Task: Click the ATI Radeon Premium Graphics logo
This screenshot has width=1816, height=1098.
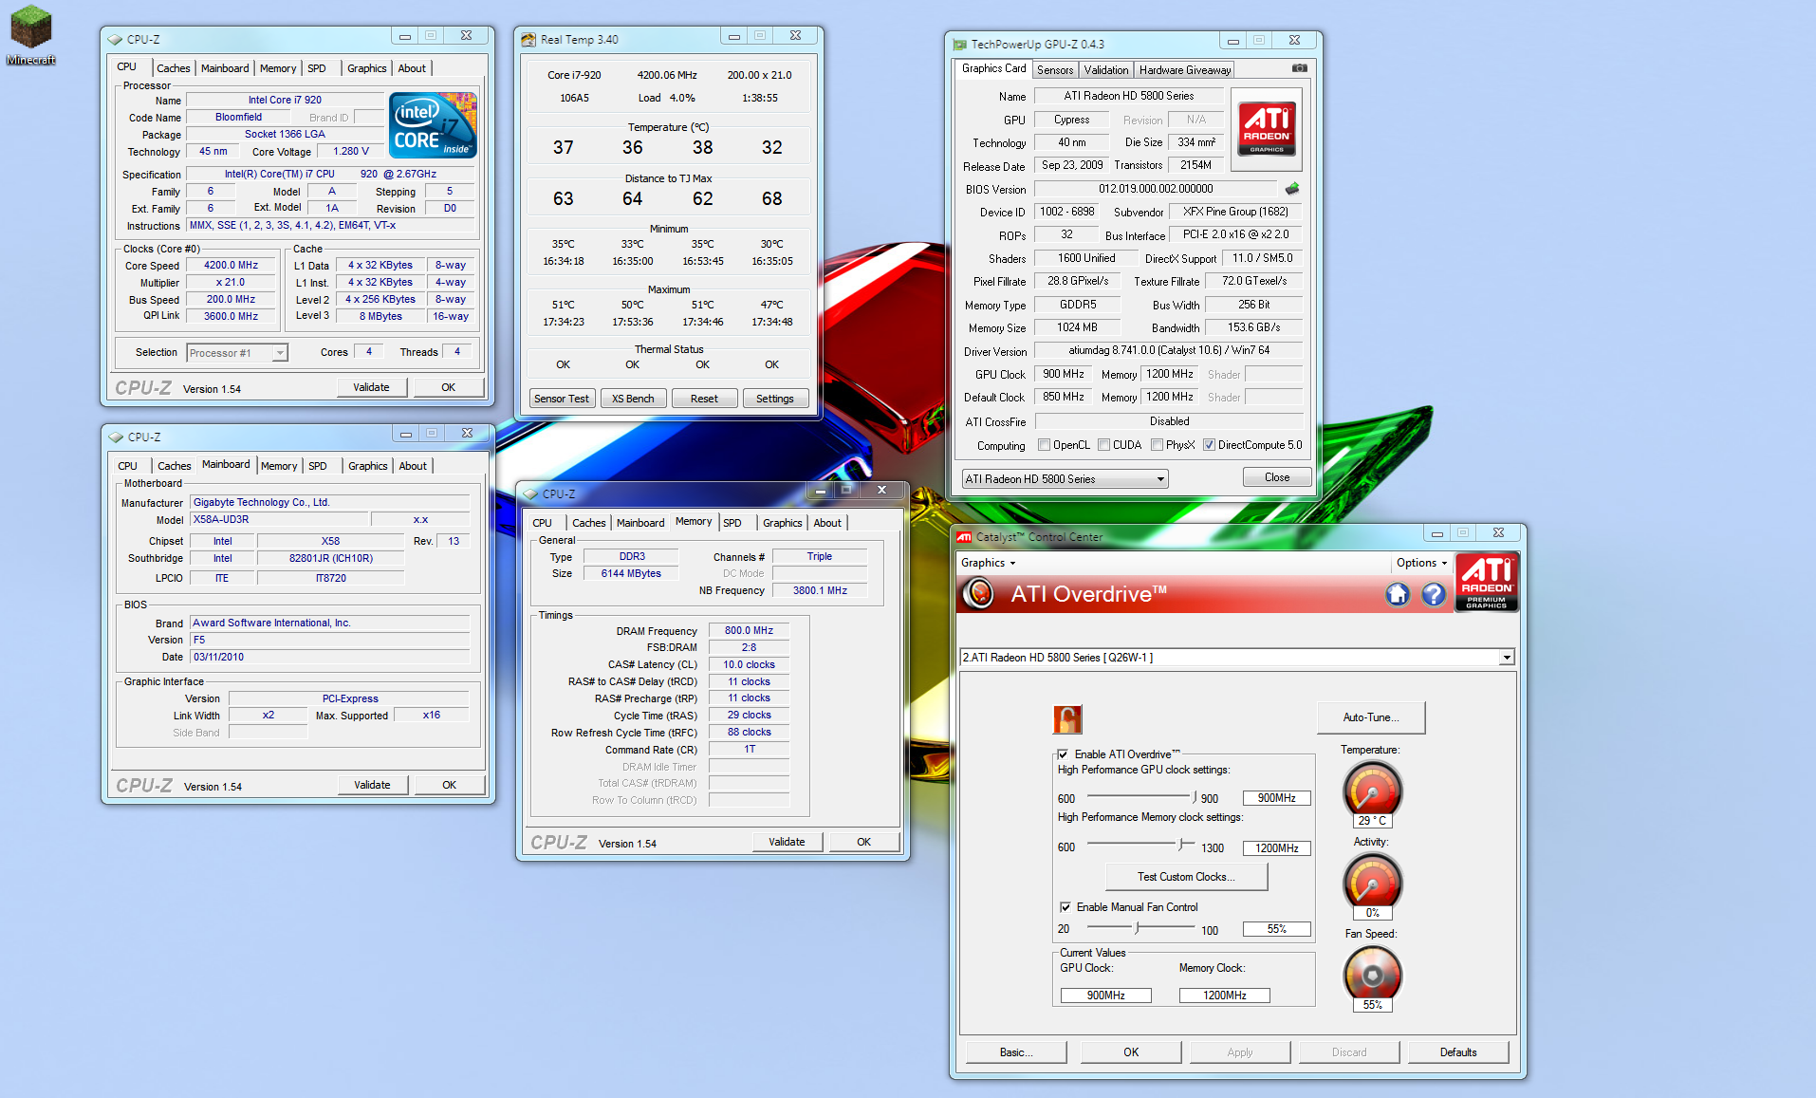Action: pyautogui.click(x=1487, y=582)
